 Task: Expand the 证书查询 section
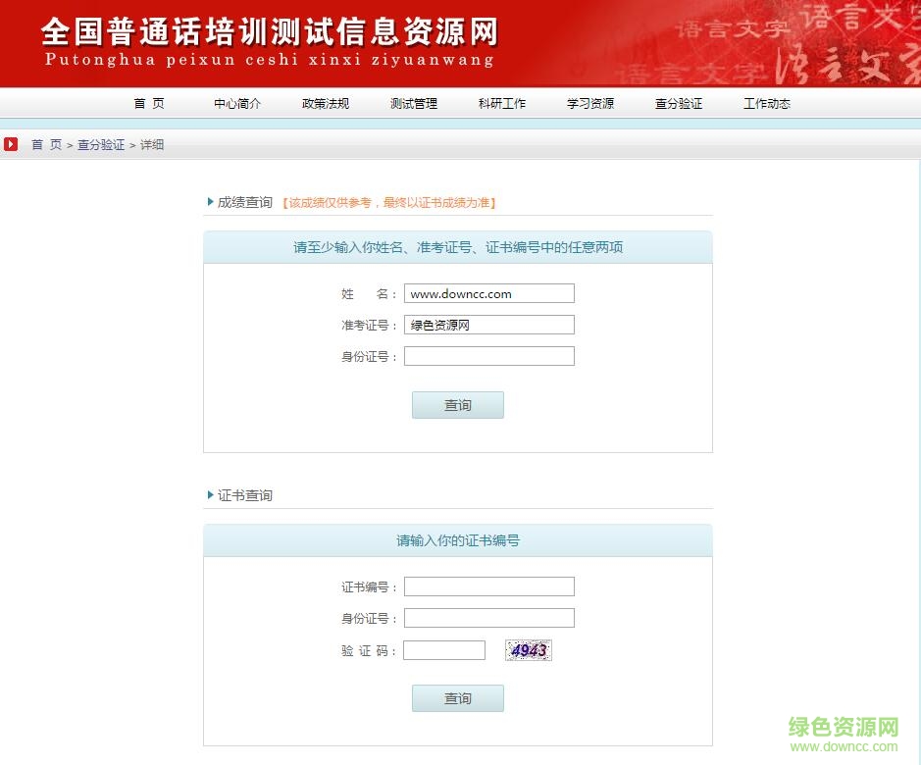(245, 495)
